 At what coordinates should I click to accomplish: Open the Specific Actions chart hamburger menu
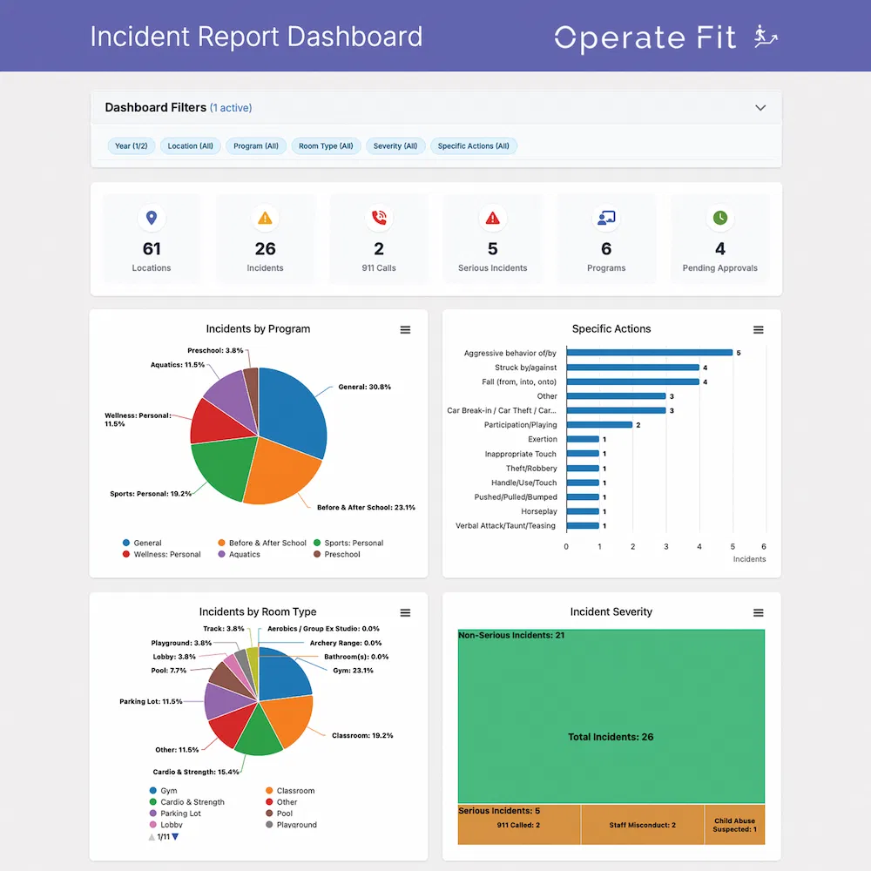(x=759, y=330)
